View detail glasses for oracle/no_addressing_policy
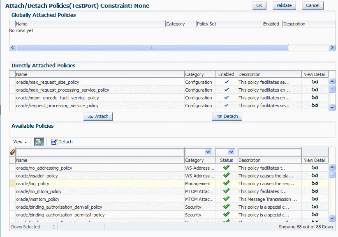Viewport: 338px width, 237px height. (x=315, y=168)
